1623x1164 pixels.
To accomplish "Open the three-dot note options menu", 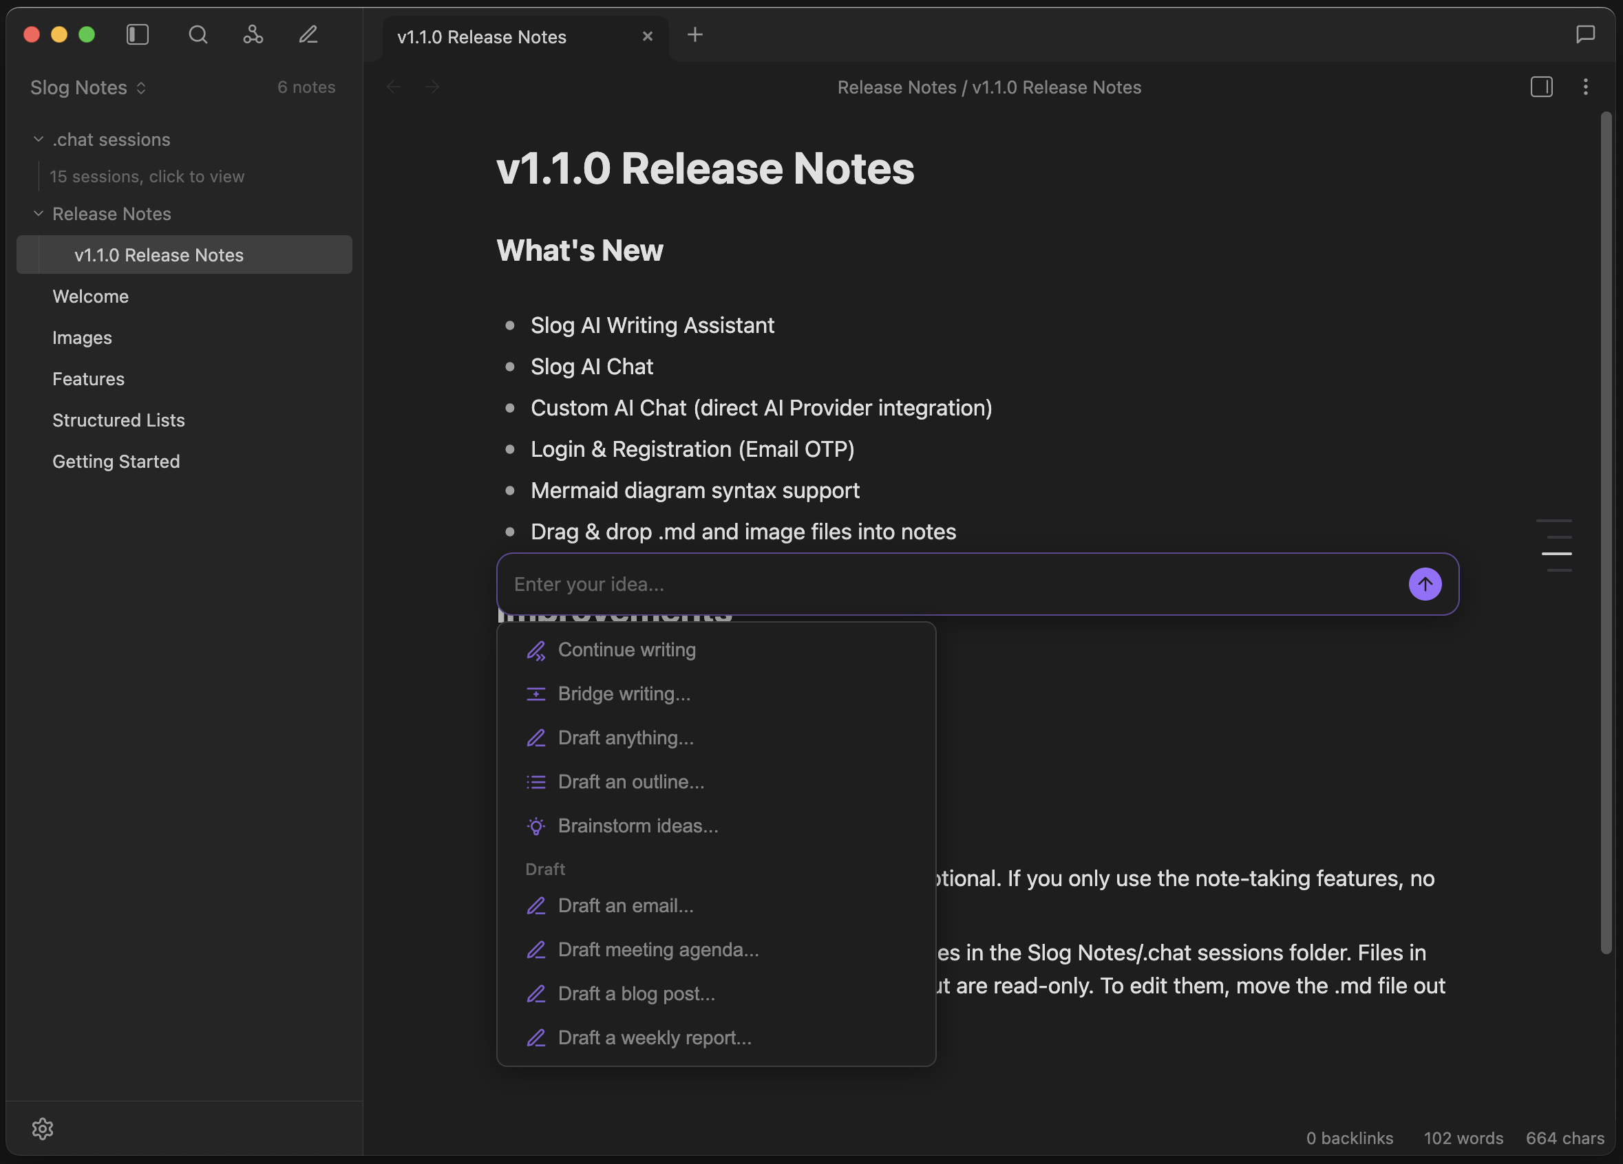I will pos(1586,87).
